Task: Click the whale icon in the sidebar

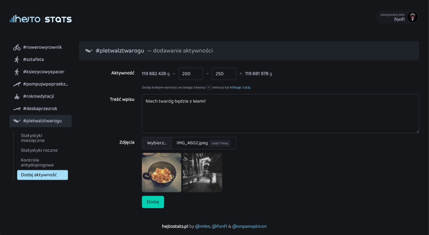Action: 17,121
